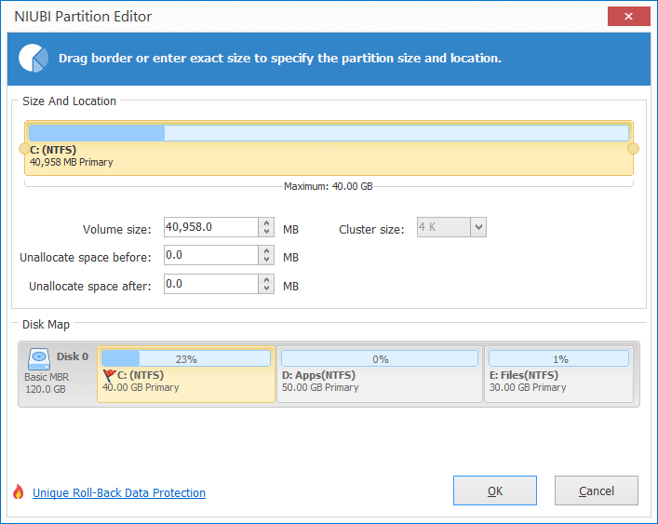This screenshot has height=524, width=658.
Task: Select the E: Files(NTFS) partition in Disk Map
Action: [x=558, y=374]
